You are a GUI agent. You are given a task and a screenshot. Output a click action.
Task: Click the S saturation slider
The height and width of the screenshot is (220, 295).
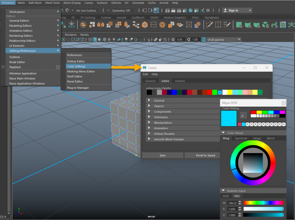click(x=264, y=209)
